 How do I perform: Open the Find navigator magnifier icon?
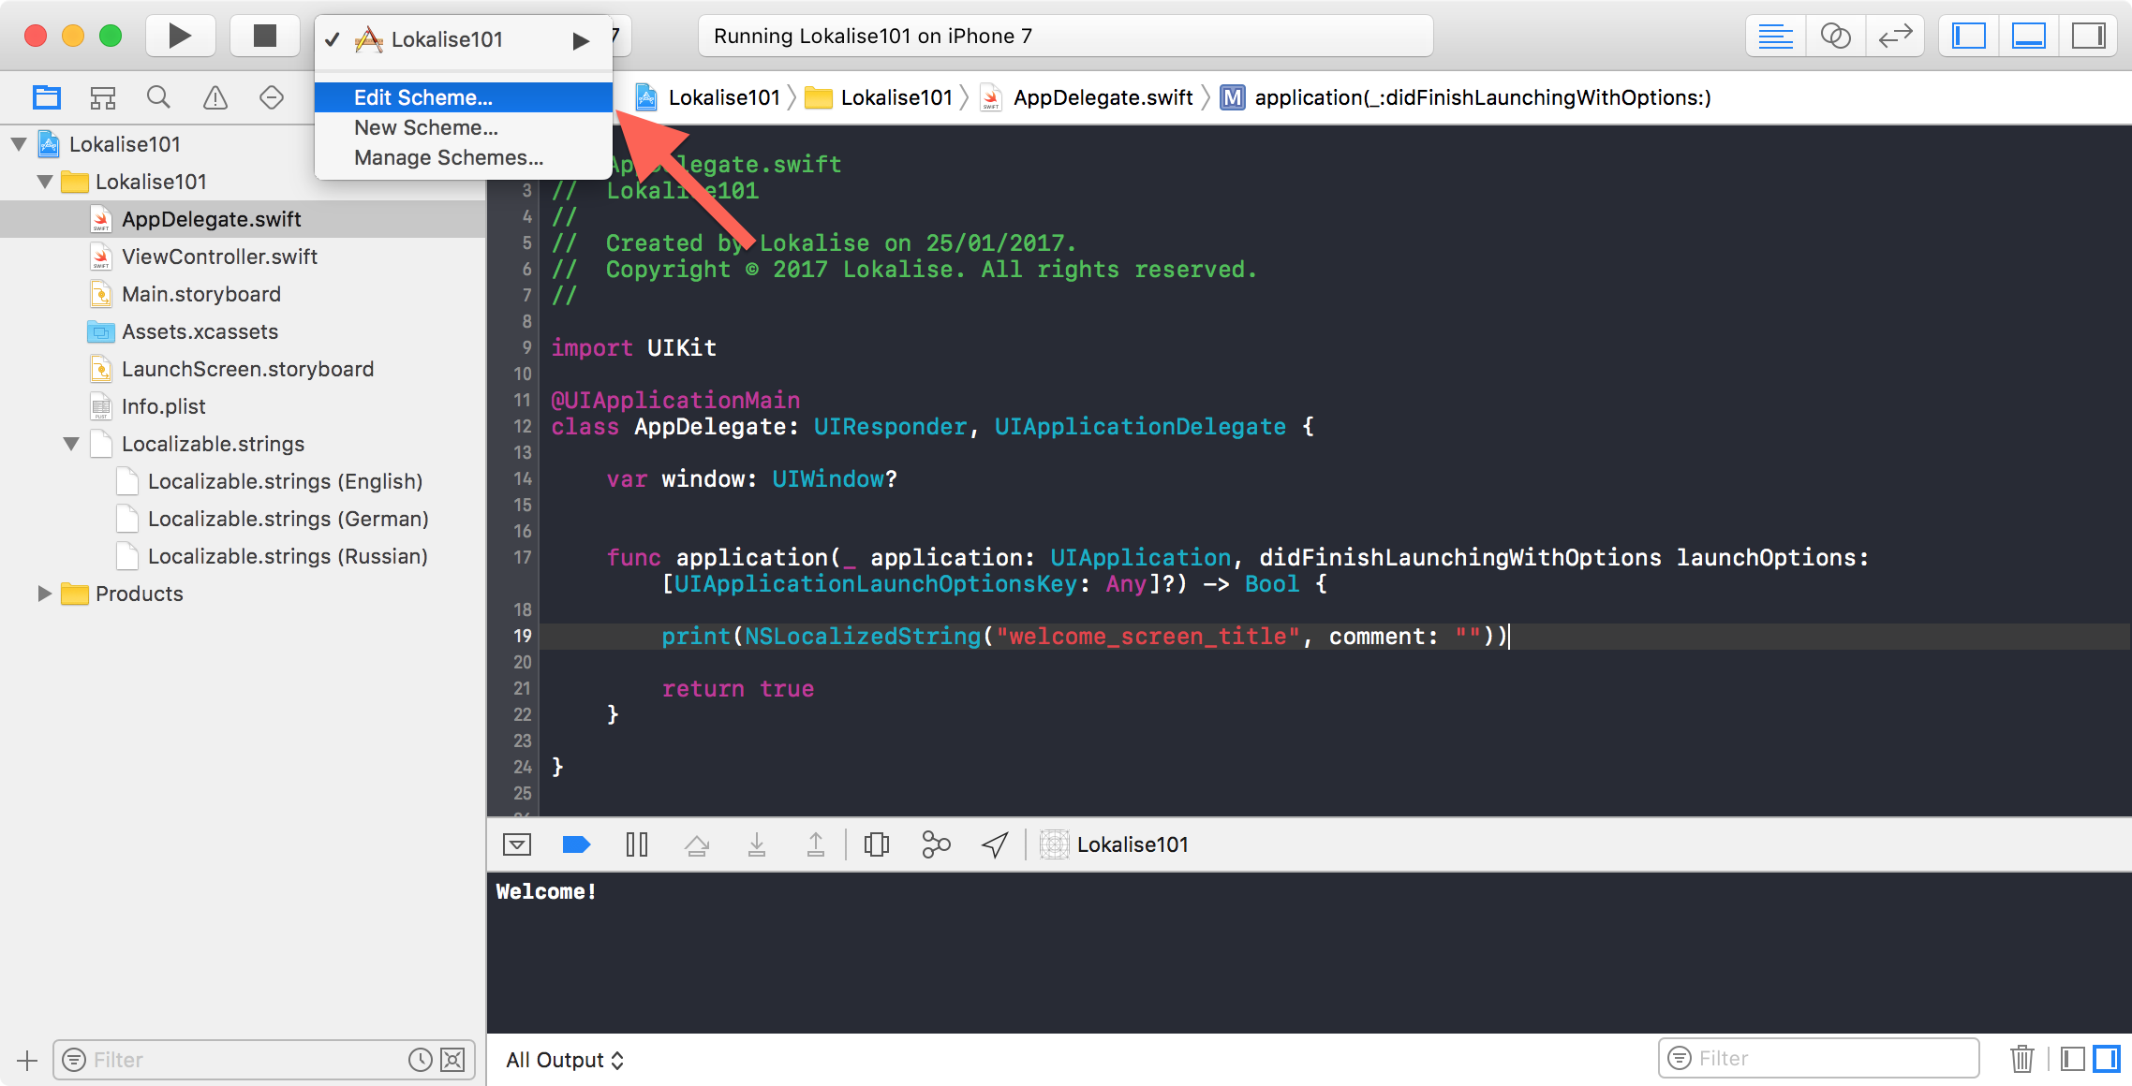[x=159, y=97]
